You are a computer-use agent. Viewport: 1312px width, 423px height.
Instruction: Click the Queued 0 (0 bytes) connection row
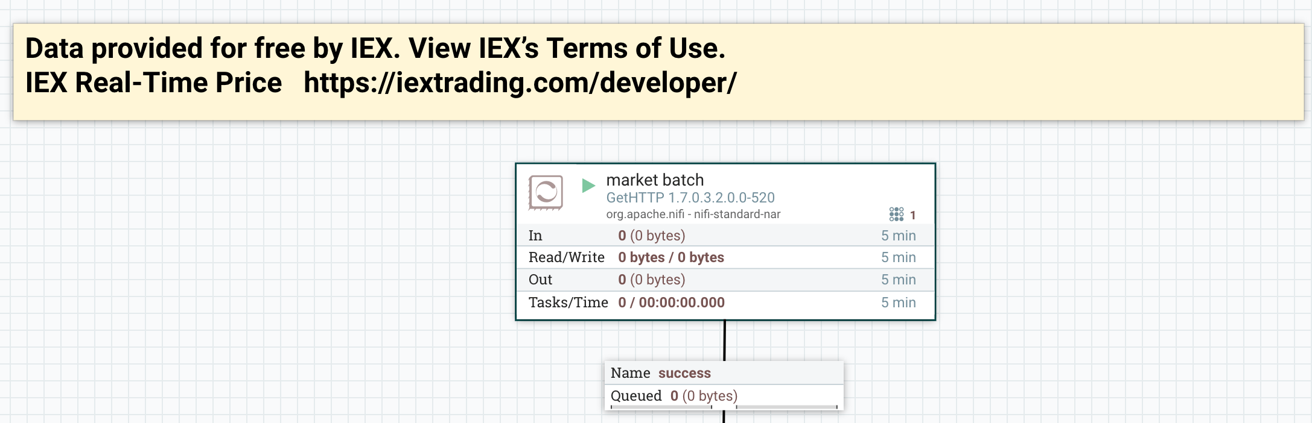tap(724, 396)
